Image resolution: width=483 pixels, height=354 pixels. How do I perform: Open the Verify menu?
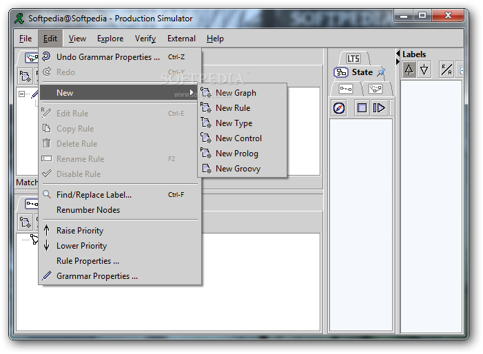pyautogui.click(x=145, y=39)
